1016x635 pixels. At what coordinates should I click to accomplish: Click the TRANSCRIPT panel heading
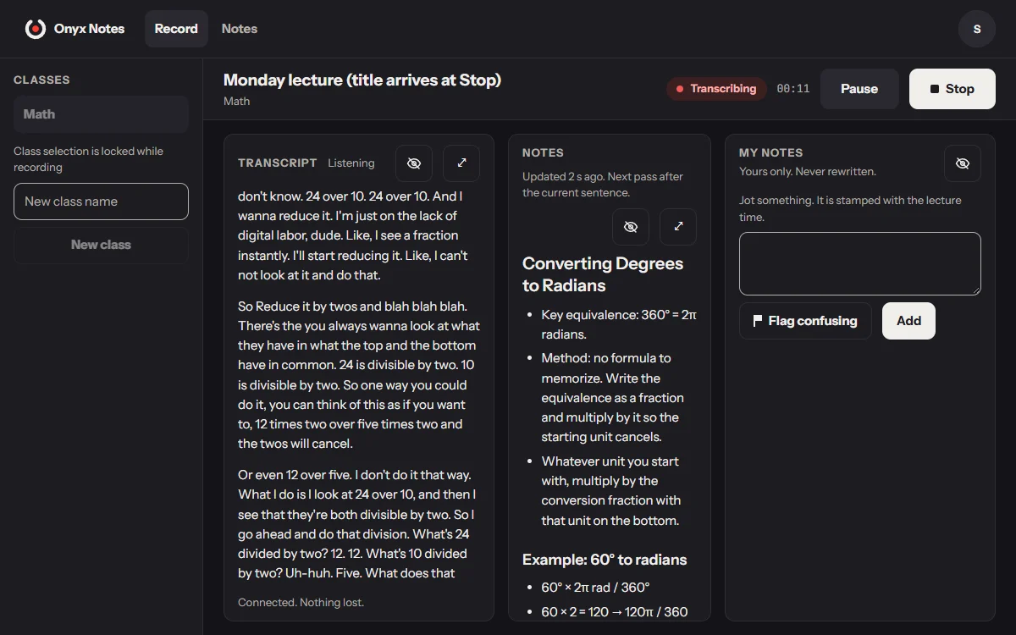pos(278,163)
